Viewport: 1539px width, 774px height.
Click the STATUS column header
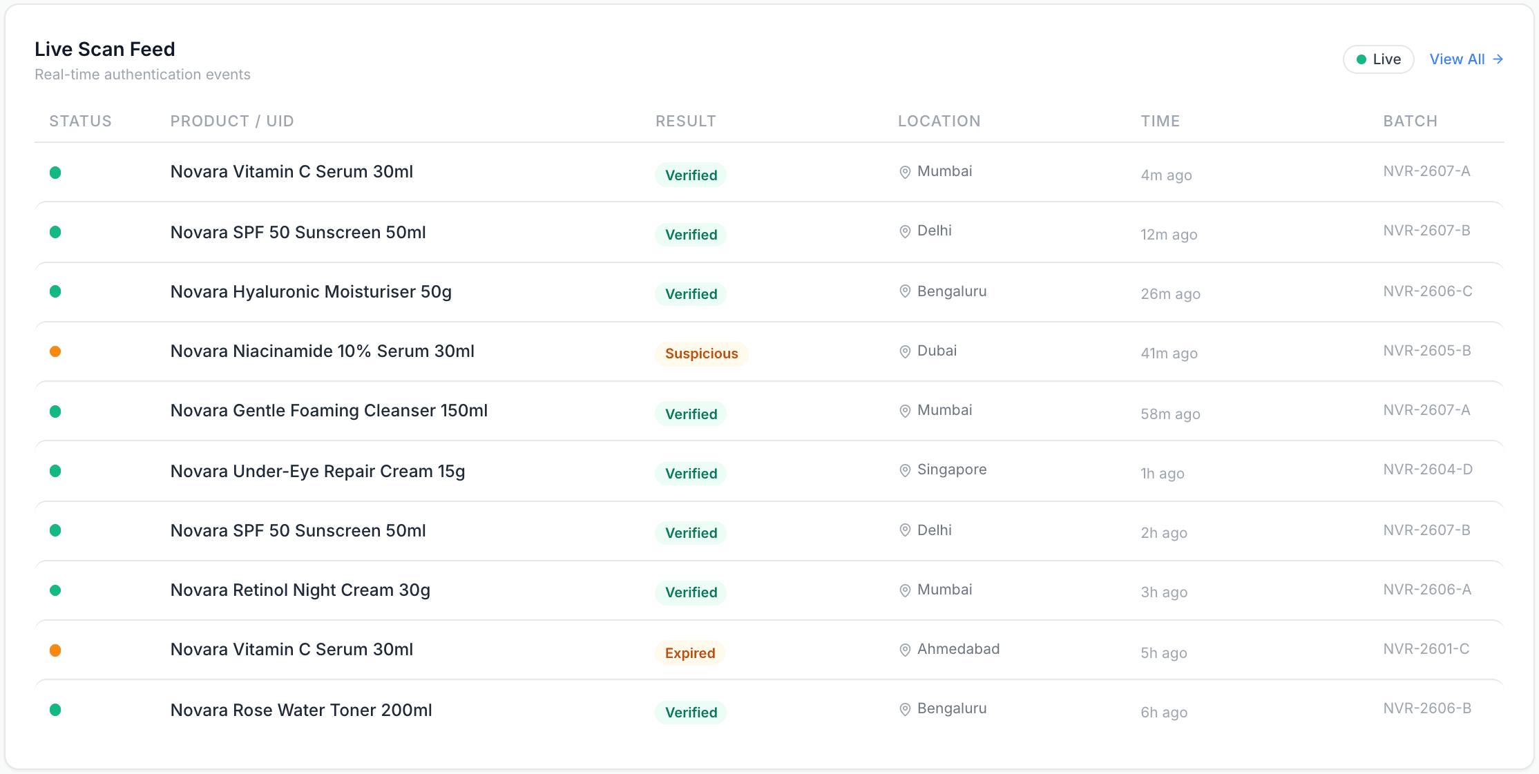pyautogui.click(x=80, y=121)
